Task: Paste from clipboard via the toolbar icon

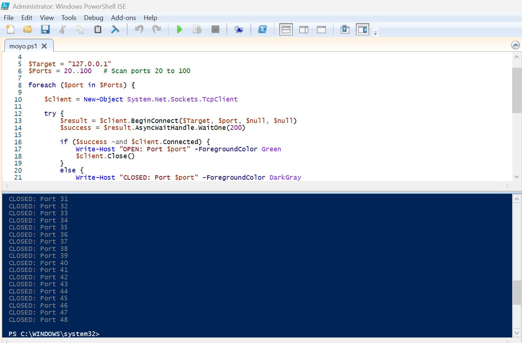Action: tap(98, 29)
